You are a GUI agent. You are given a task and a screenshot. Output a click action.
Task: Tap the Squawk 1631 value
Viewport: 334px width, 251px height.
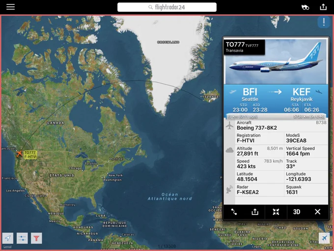(x=292, y=192)
